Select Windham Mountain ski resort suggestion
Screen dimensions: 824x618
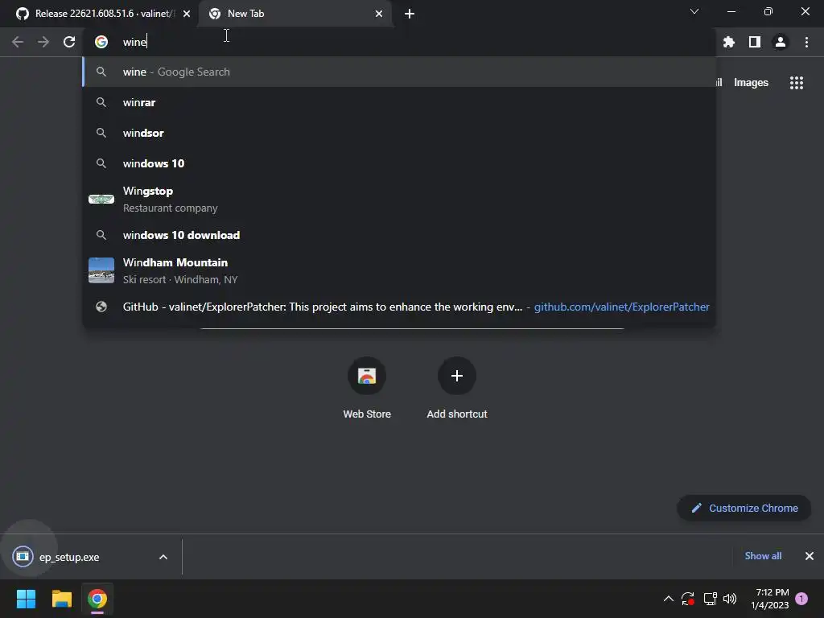(399, 270)
